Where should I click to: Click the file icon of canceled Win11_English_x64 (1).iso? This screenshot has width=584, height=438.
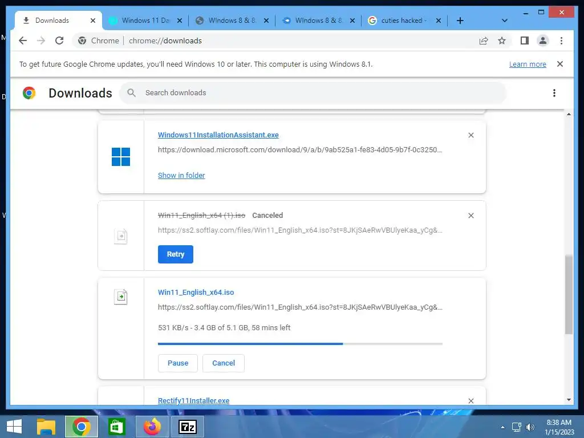tap(121, 236)
